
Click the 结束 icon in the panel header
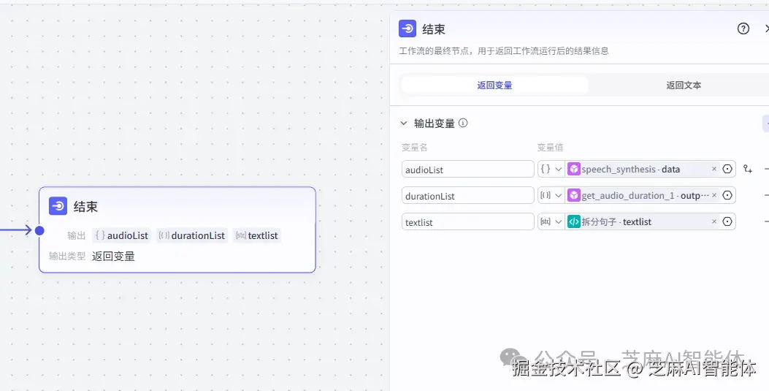[407, 29]
